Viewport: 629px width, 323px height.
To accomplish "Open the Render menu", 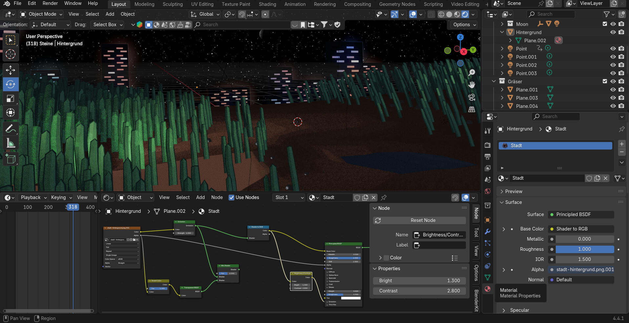I will click(x=50, y=3).
